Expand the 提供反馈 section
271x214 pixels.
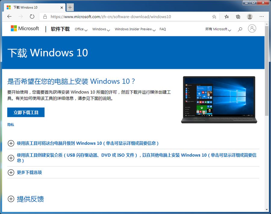(x=26, y=199)
